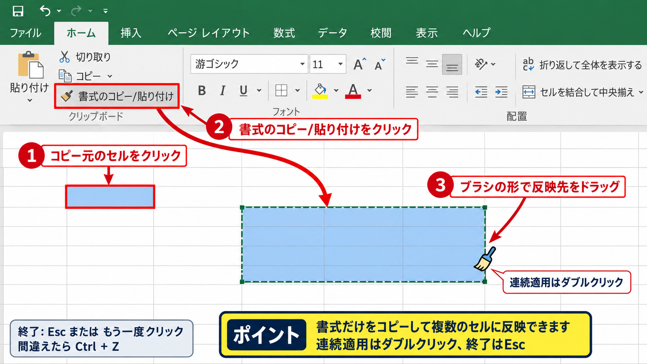Open the 游ゴシック font name combo box

(x=249, y=64)
